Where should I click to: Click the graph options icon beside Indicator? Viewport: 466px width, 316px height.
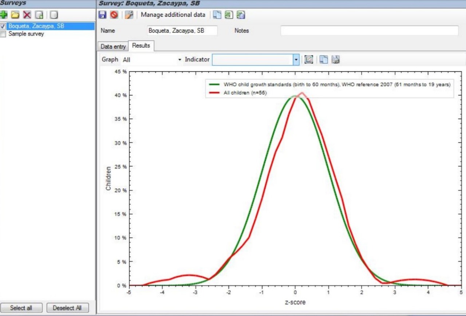[309, 59]
